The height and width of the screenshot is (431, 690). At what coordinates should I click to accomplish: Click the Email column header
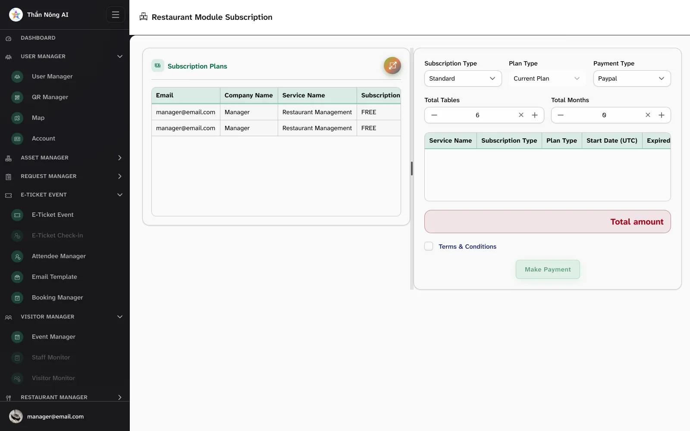[x=186, y=95]
